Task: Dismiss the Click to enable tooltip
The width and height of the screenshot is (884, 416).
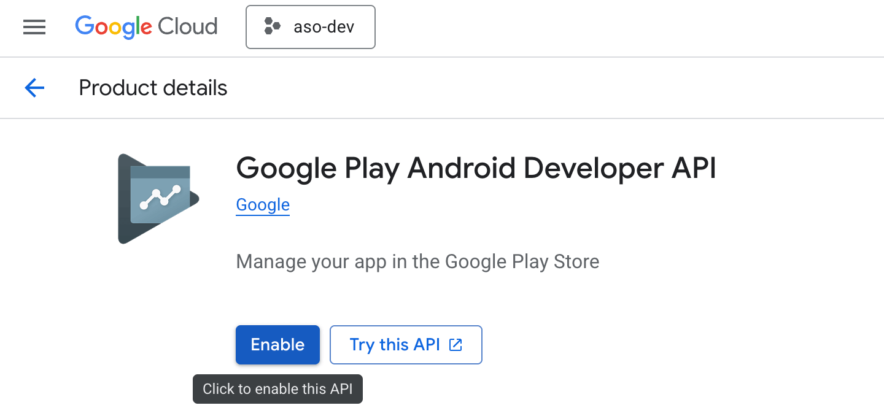Action: (277, 389)
